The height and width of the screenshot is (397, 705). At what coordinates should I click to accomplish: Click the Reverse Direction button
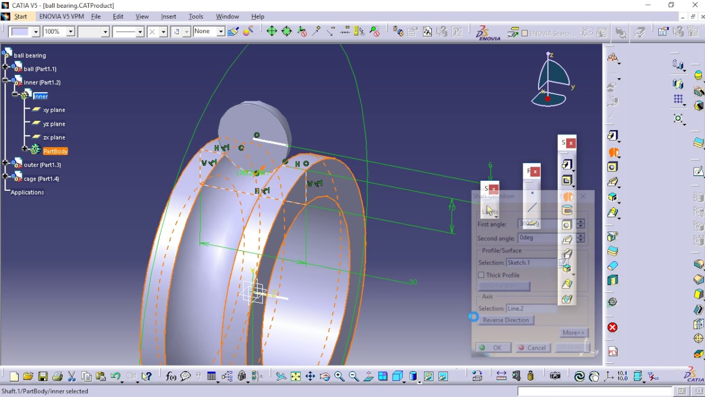pyautogui.click(x=506, y=320)
